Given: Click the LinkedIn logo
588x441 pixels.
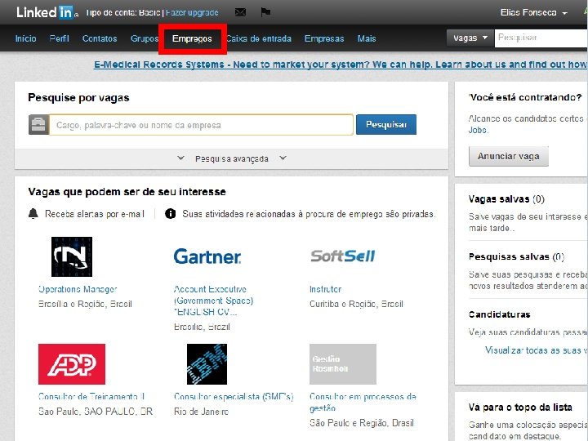Looking at the screenshot, I should (x=47, y=12).
